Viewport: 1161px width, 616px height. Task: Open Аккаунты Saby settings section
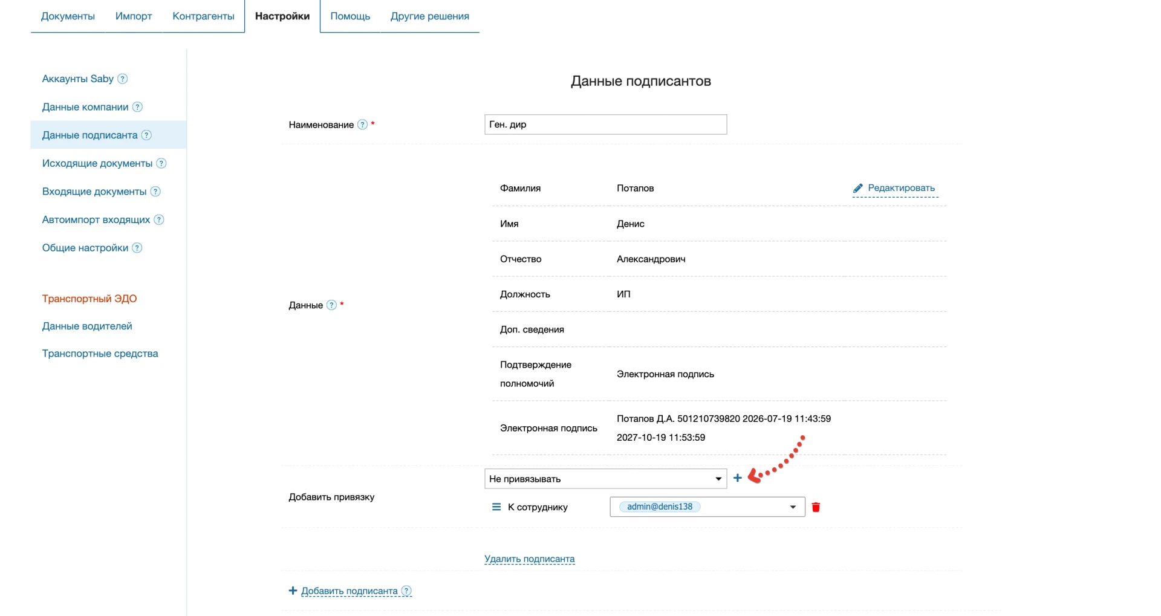point(78,79)
